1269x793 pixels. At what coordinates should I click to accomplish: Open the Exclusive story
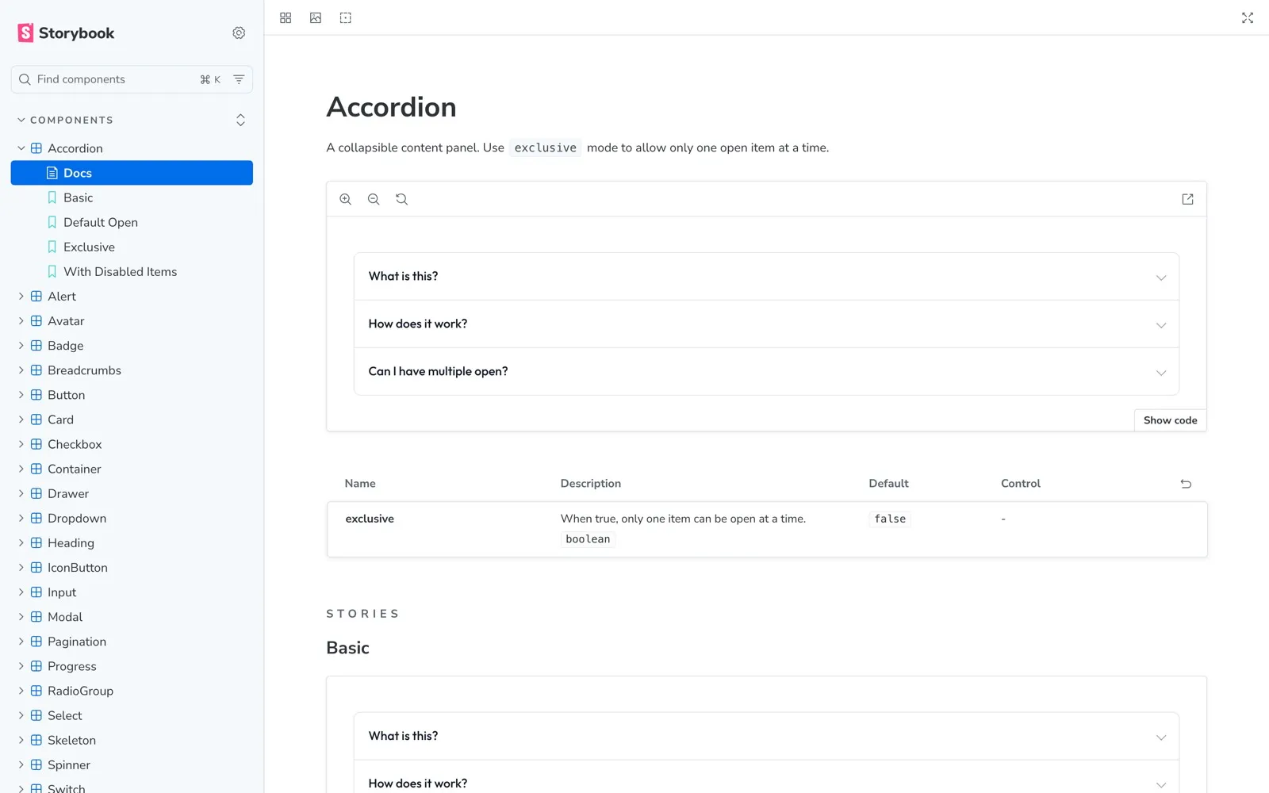132,247
